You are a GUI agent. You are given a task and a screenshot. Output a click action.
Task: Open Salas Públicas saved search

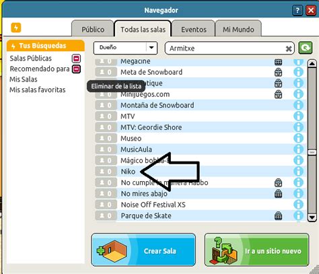31,59
